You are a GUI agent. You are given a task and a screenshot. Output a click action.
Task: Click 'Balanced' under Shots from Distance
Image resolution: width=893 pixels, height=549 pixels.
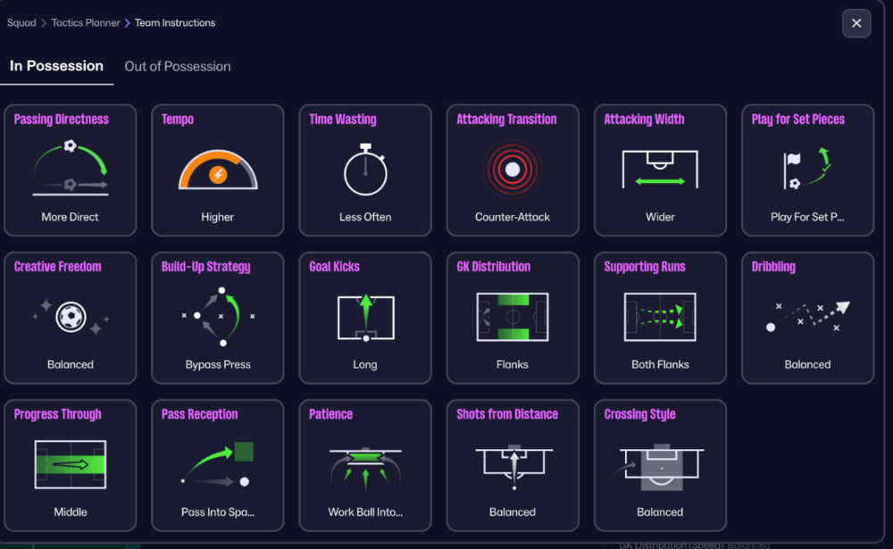click(x=513, y=512)
